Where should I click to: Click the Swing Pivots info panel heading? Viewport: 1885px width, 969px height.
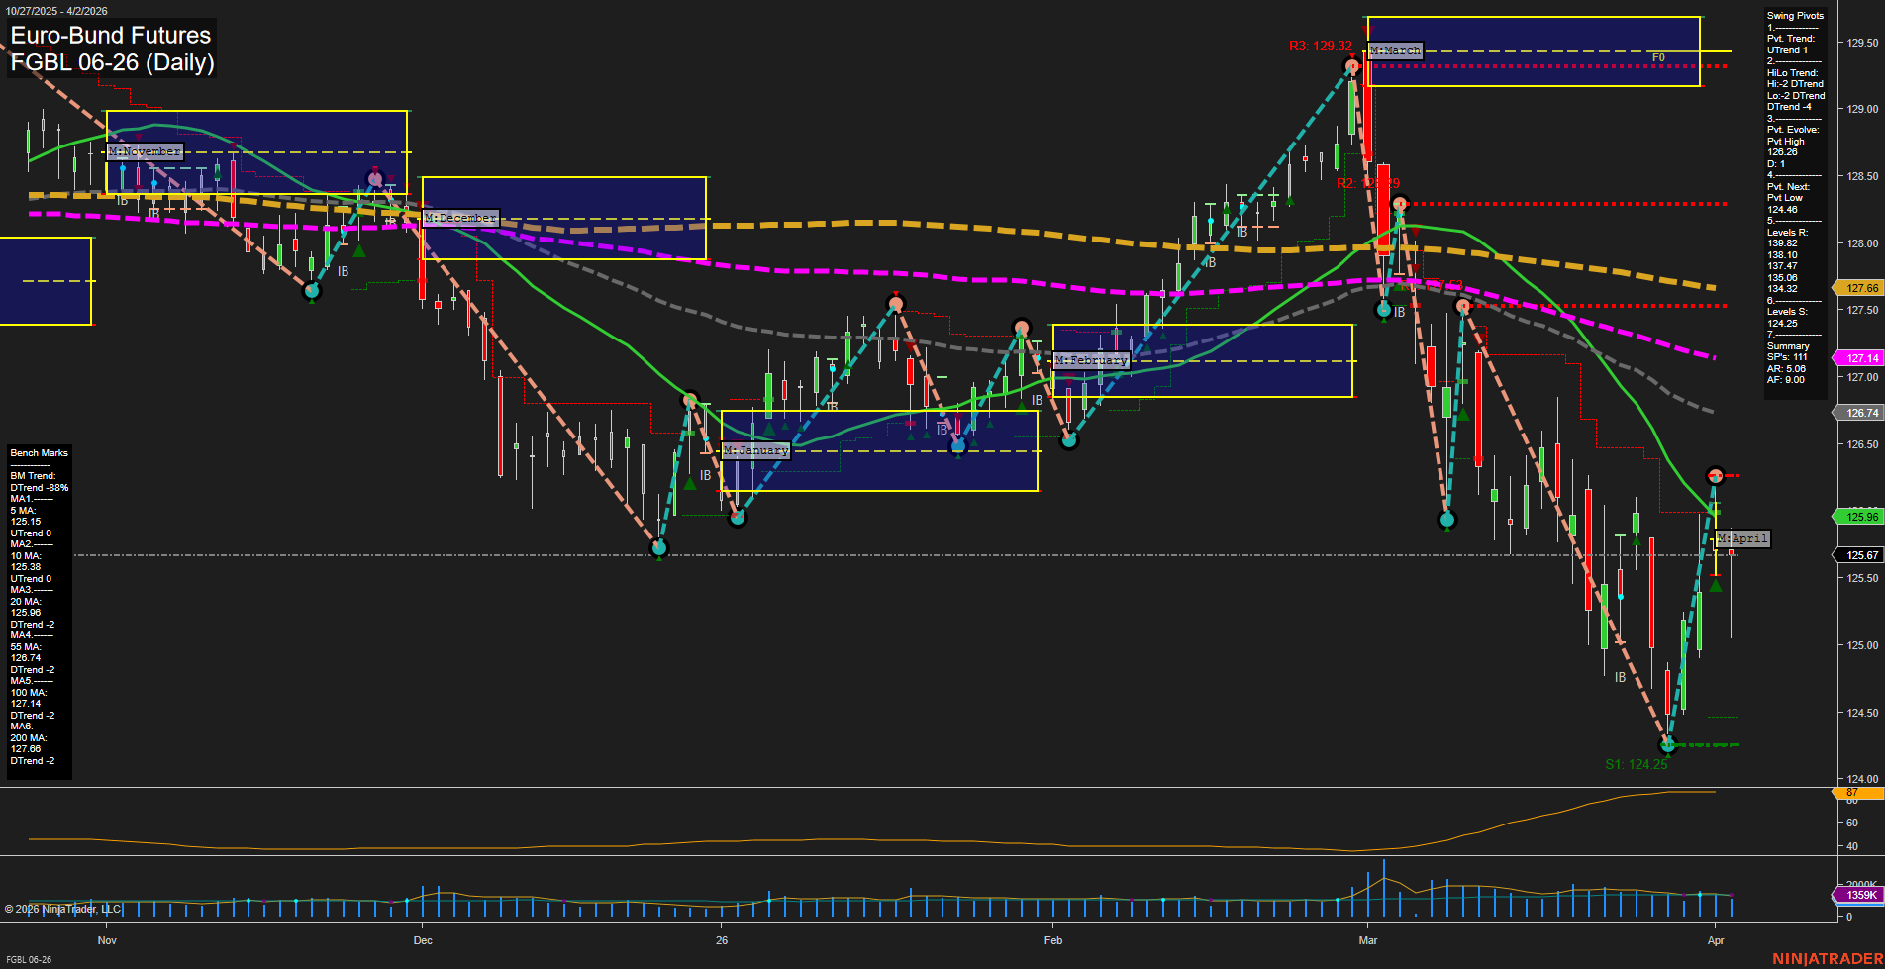[1795, 16]
